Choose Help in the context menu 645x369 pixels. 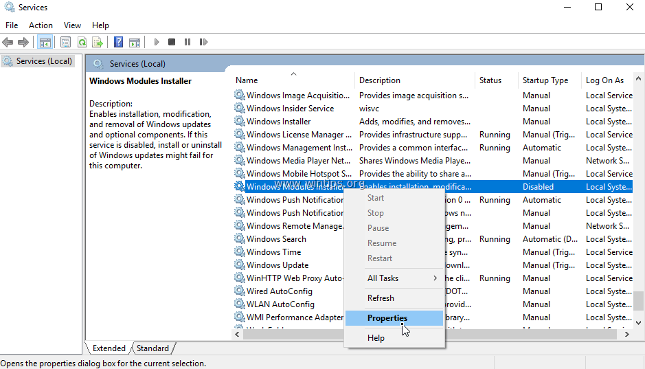coord(394,338)
